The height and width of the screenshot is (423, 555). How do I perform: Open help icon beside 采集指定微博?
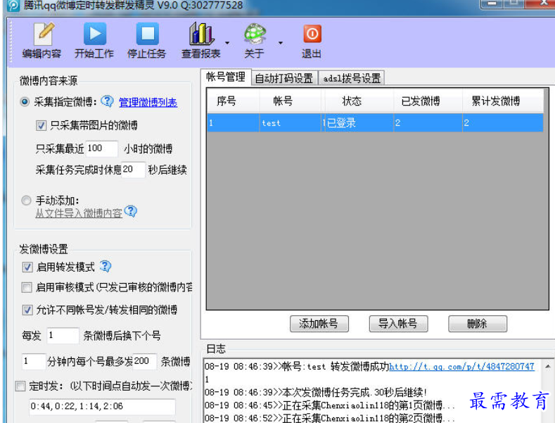coord(107,101)
